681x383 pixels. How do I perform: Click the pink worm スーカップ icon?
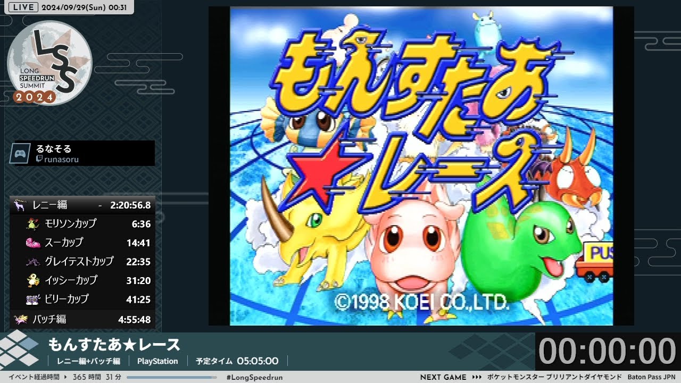[33, 243]
